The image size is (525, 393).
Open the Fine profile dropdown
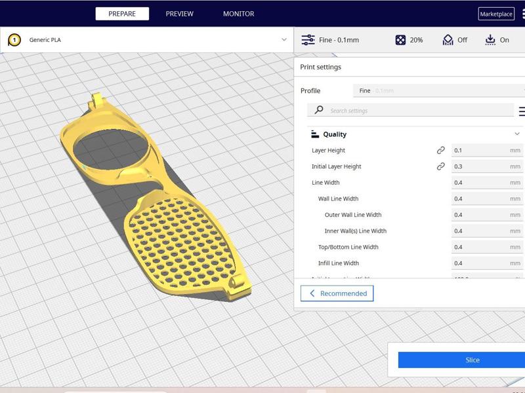point(438,90)
